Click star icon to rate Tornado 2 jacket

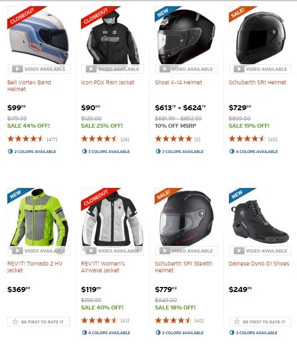(x=15, y=322)
